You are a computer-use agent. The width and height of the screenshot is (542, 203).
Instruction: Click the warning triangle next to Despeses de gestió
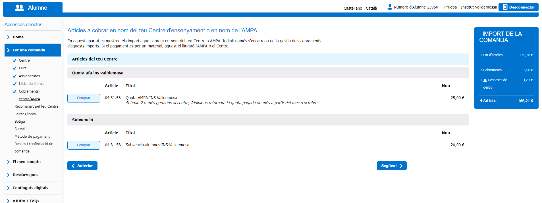(485, 80)
